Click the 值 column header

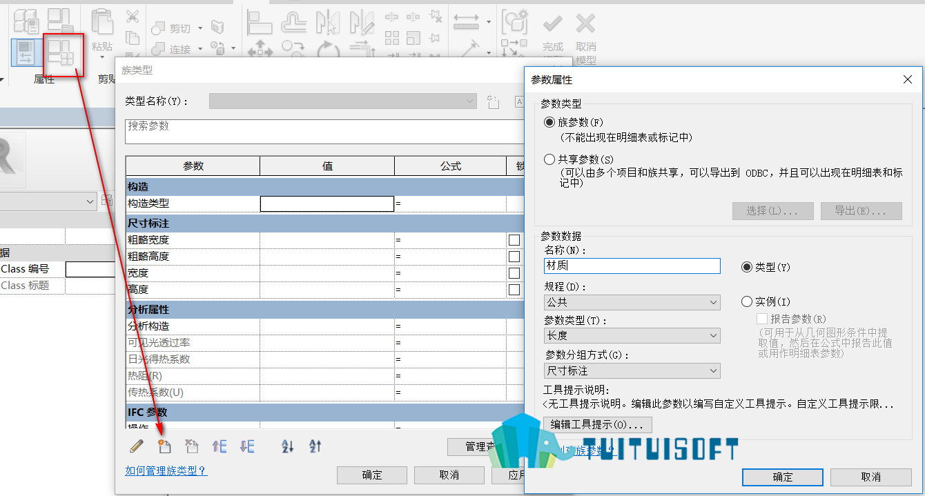[327, 166]
